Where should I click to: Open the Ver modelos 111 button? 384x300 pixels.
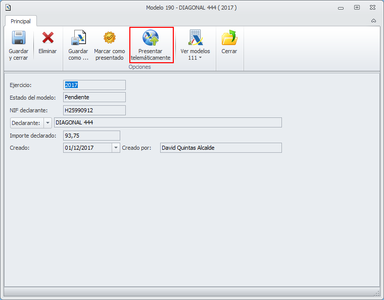pos(195,46)
